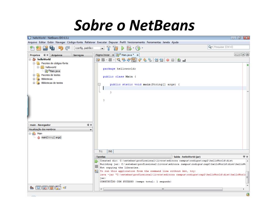The width and height of the screenshot is (269, 202).
Task: Run the main project with green arrow
Action: click(122, 48)
